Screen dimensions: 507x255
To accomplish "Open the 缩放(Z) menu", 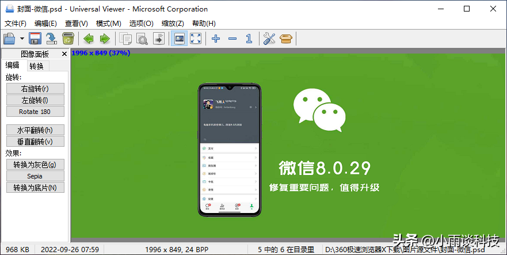I will (x=173, y=23).
